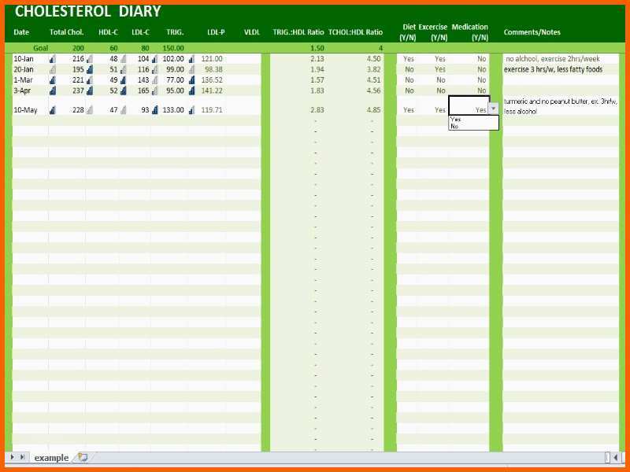Select TCHOL:HDL ratio value 4.85
This screenshot has width=630, height=472.
tap(373, 110)
